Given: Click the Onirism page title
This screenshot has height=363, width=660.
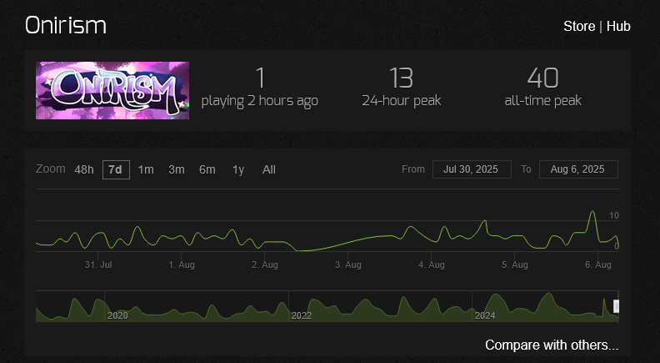Looking at the screenshot, I should click(x=66, y=25).
